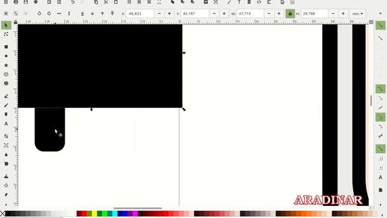Toggle the canvas view button at ruler right end
This screenshot has width=387, height=218.
pos(371,22)
